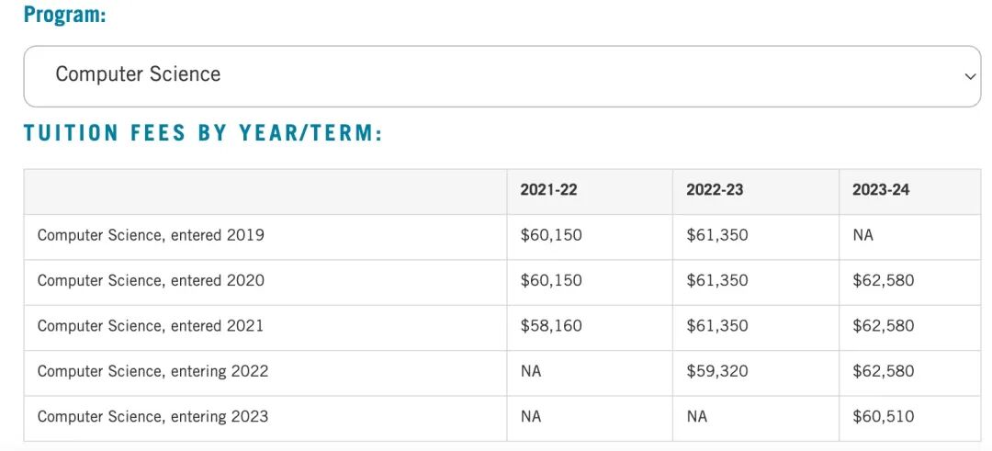The width and height of the screenshot is (992, 451).
Task: Click $62,580 in the entered 2020 row
Action: [884, 281]
